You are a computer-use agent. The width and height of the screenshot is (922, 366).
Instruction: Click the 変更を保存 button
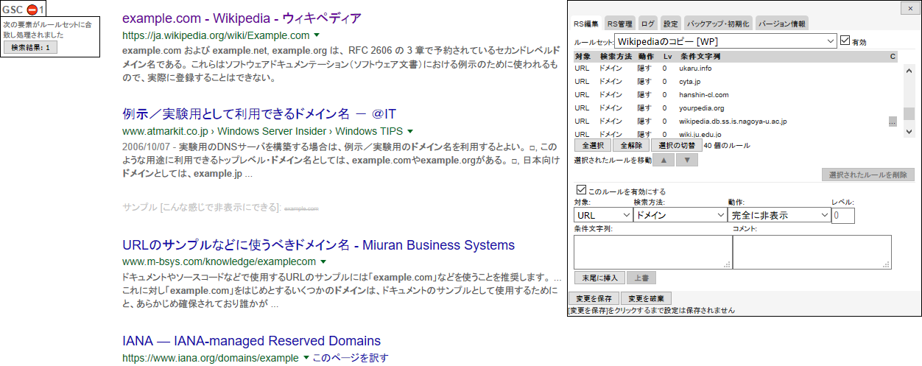coord(594,298)
